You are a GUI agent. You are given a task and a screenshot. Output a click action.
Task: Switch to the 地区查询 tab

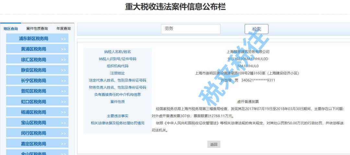tap(11, 29)
